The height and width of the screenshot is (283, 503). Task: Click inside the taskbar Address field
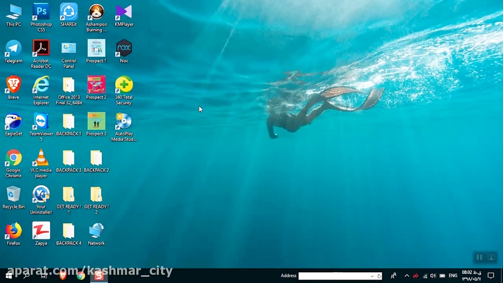point(334,276)
